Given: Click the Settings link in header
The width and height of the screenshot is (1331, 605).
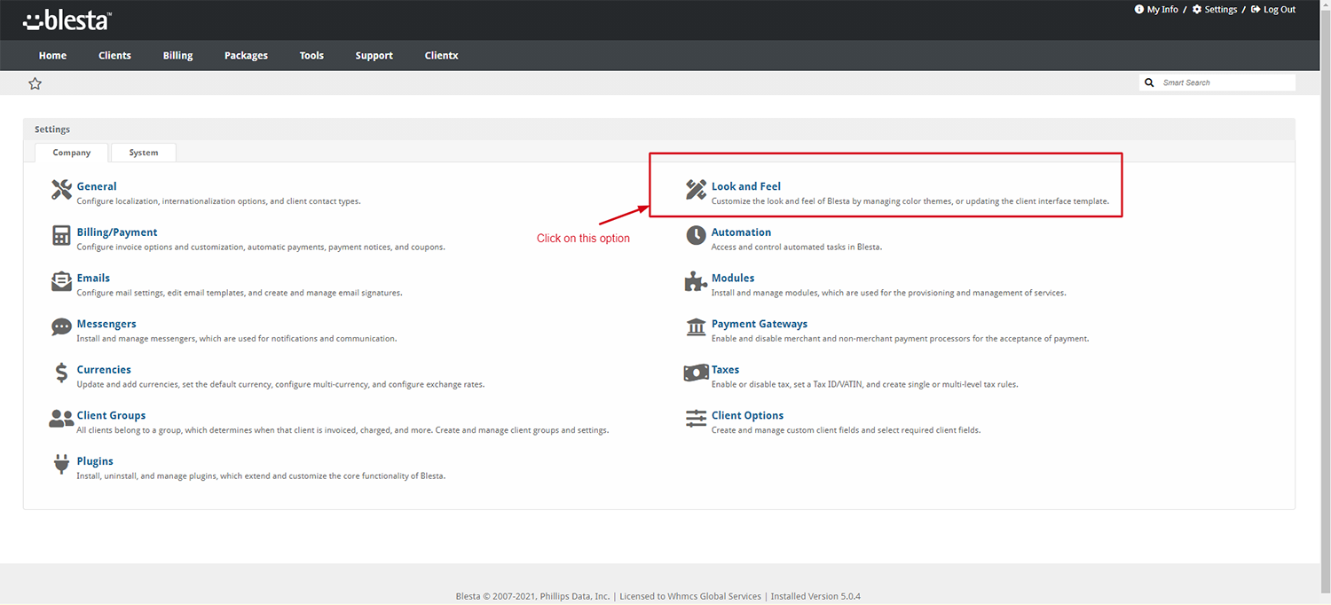Looking at the screenshot, I should (1221, 10).
